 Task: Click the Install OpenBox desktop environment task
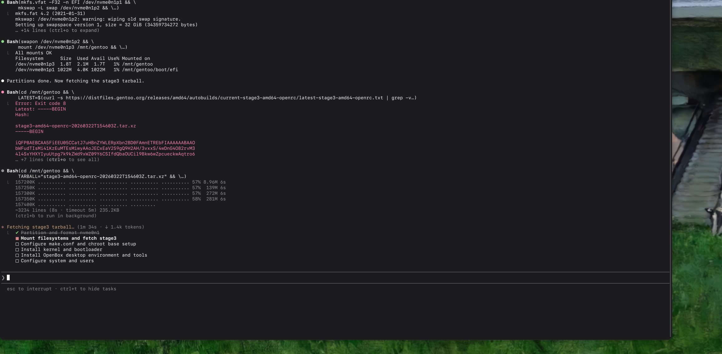pyautogui.click(x=84, y=255)
